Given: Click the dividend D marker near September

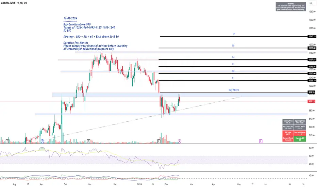Looking at the screenshot, I should coord(43,141).
